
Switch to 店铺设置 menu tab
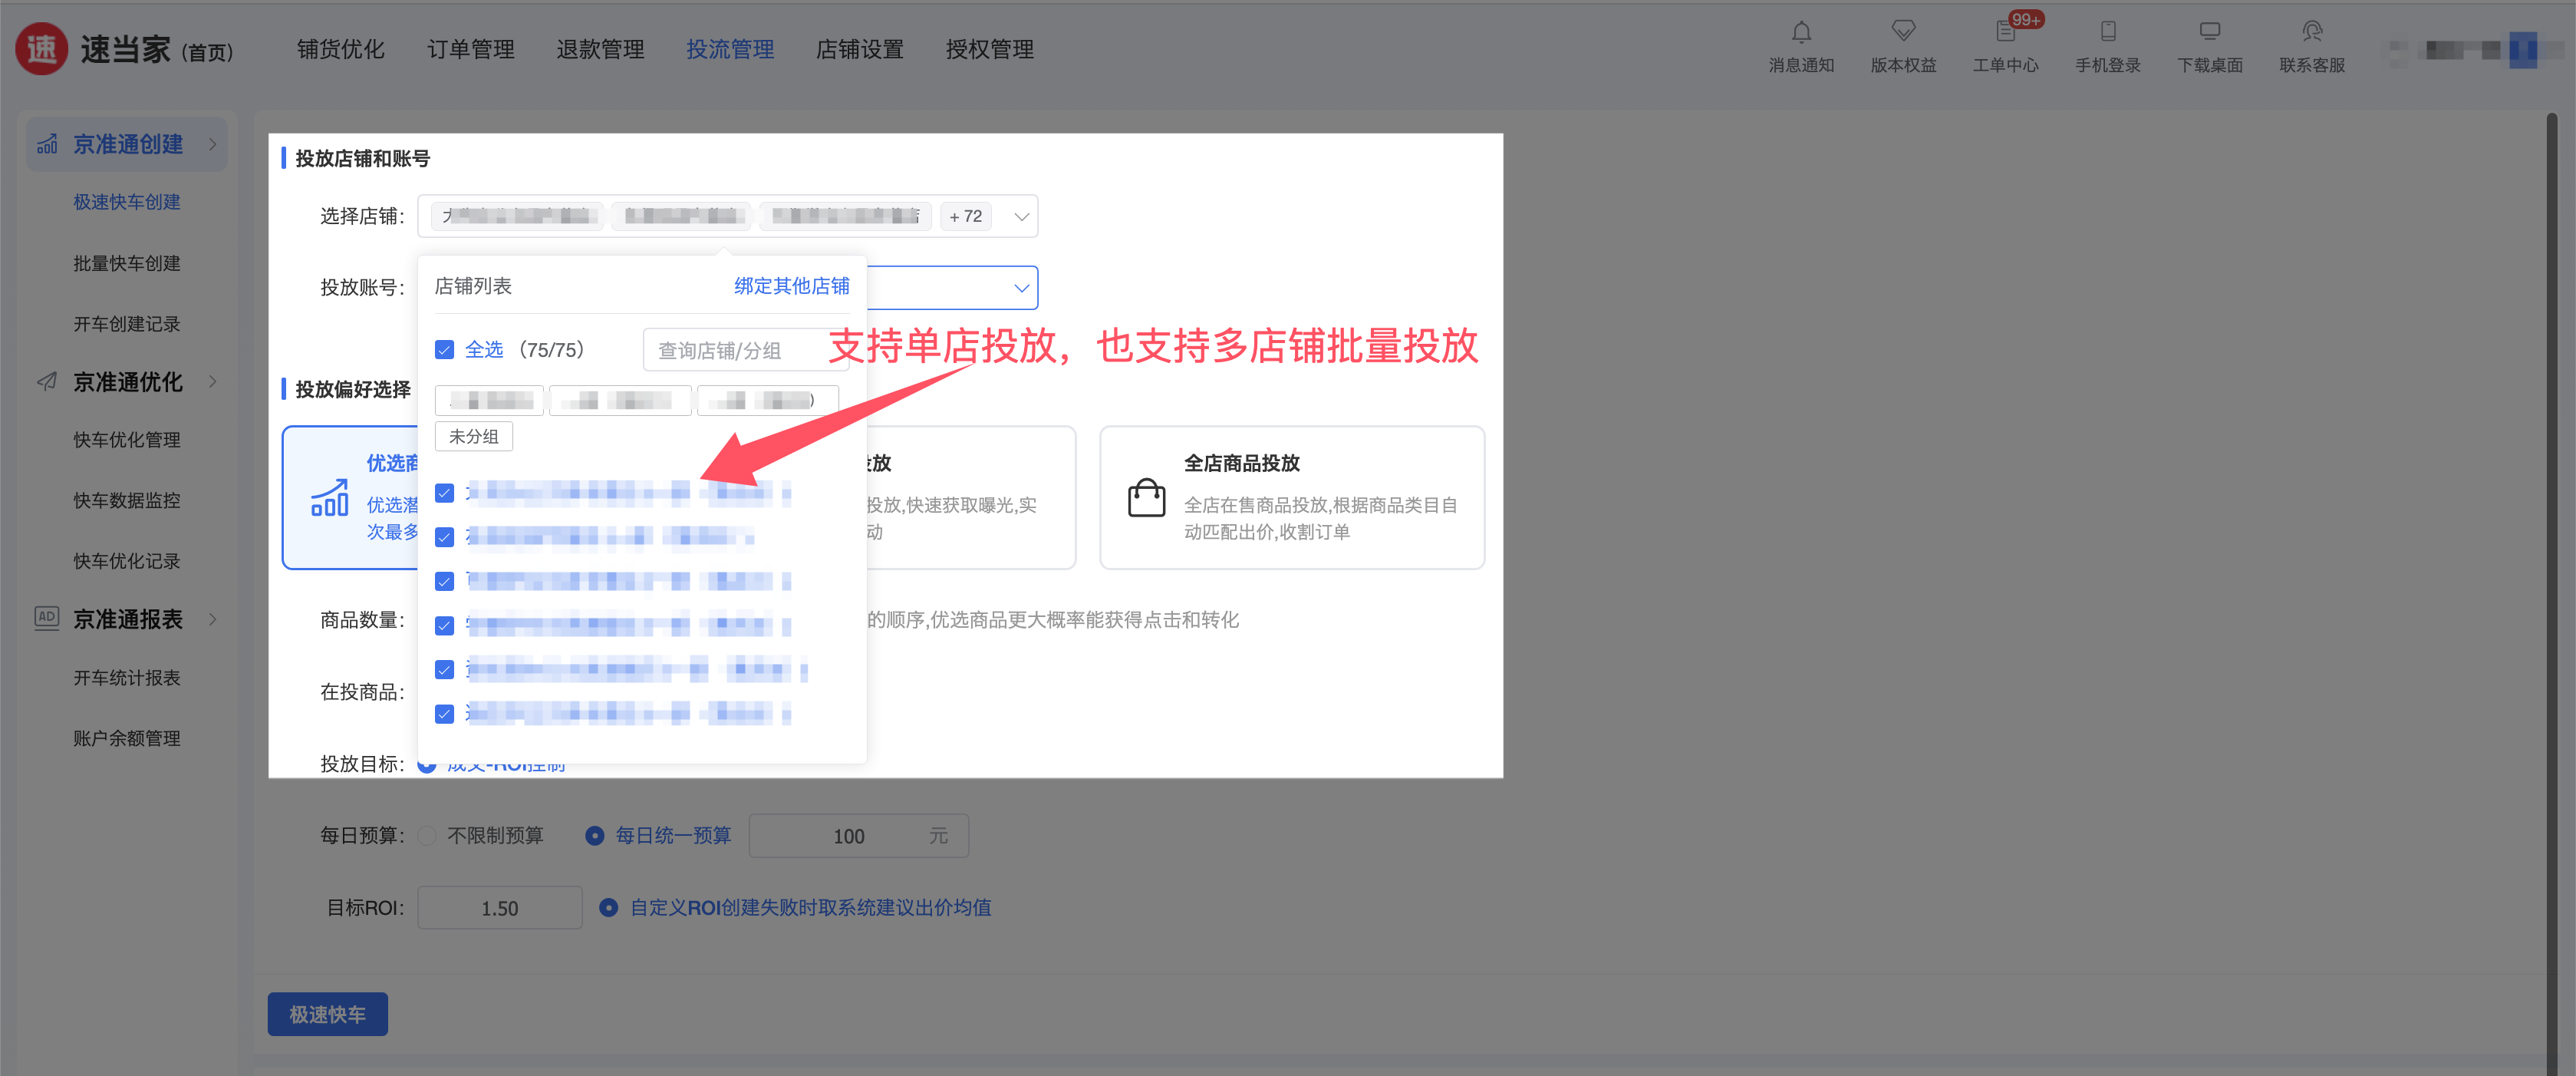(859, 49)
